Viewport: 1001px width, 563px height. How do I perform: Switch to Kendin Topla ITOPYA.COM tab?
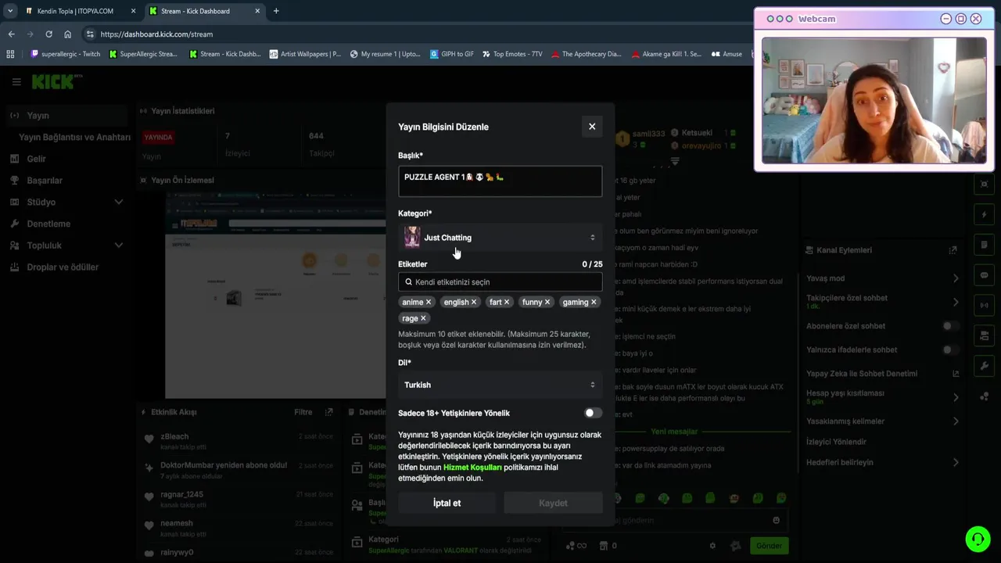pyautogui.click(x=76, y=11)
